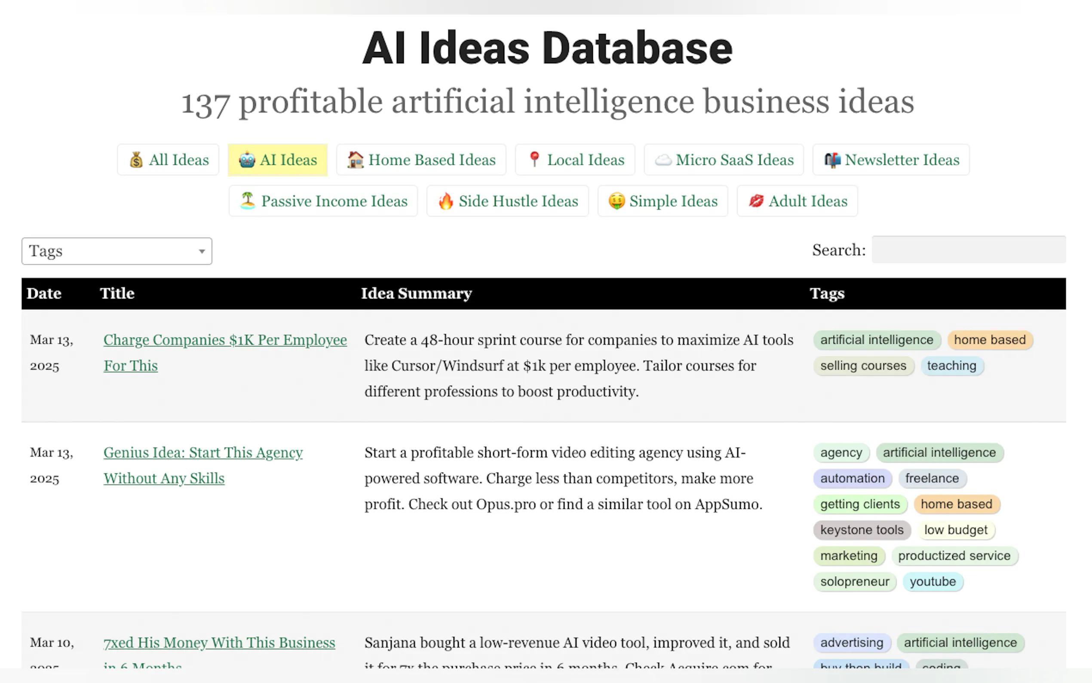Open "7xed His Money With This Business" link
Viewport: 1092px width, 683px height.
[219, 643]
